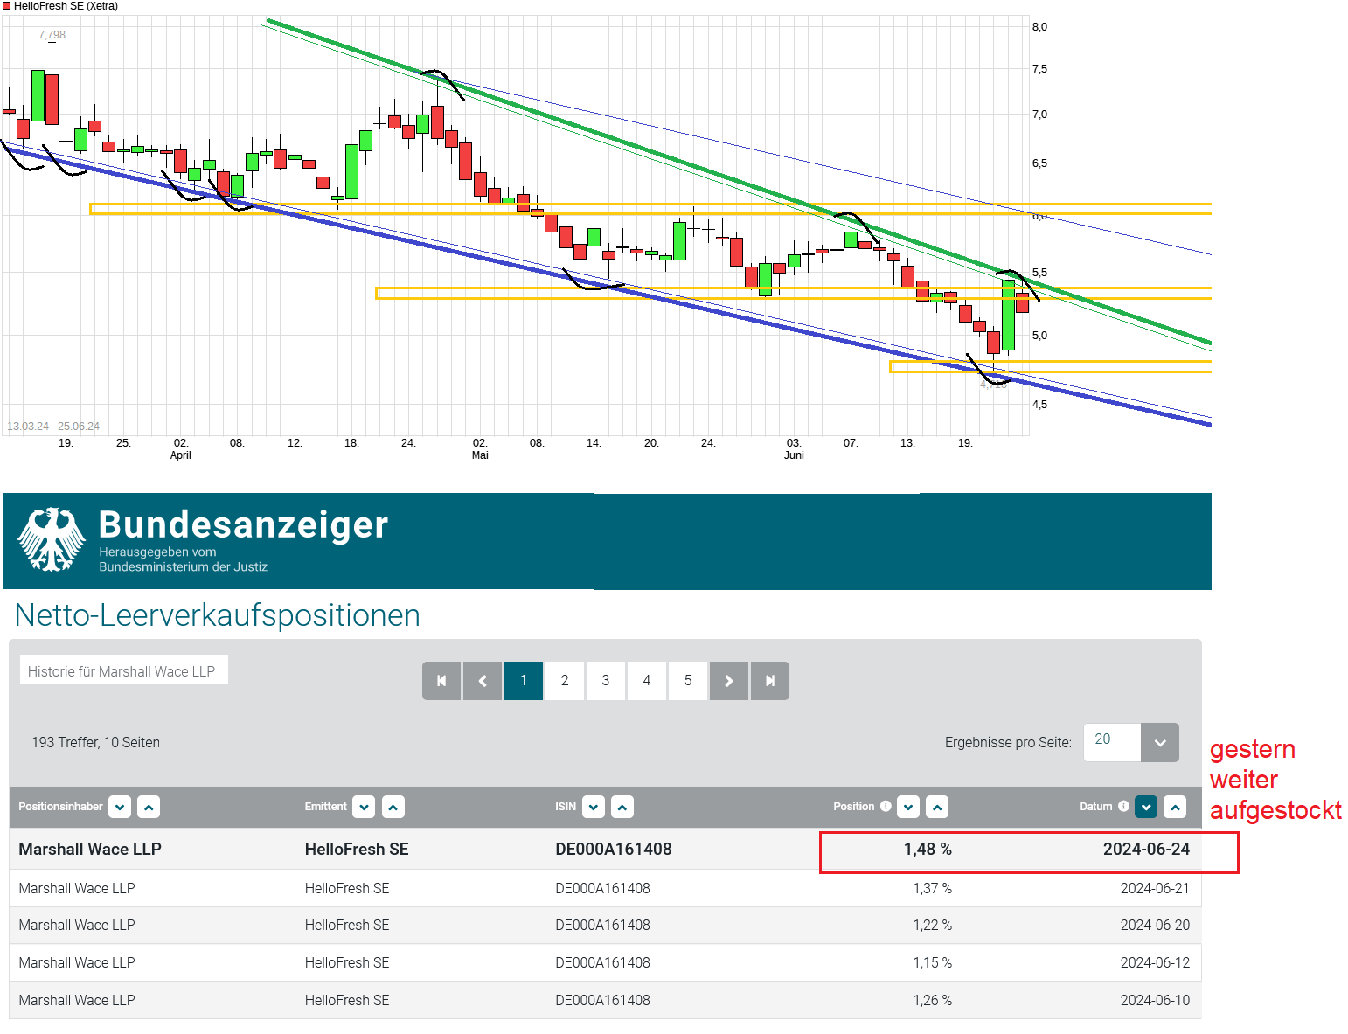This screenshot has height=1034, width=1348.
Task: Sort ISIN column ascending
Action: [x=622, y=807]
